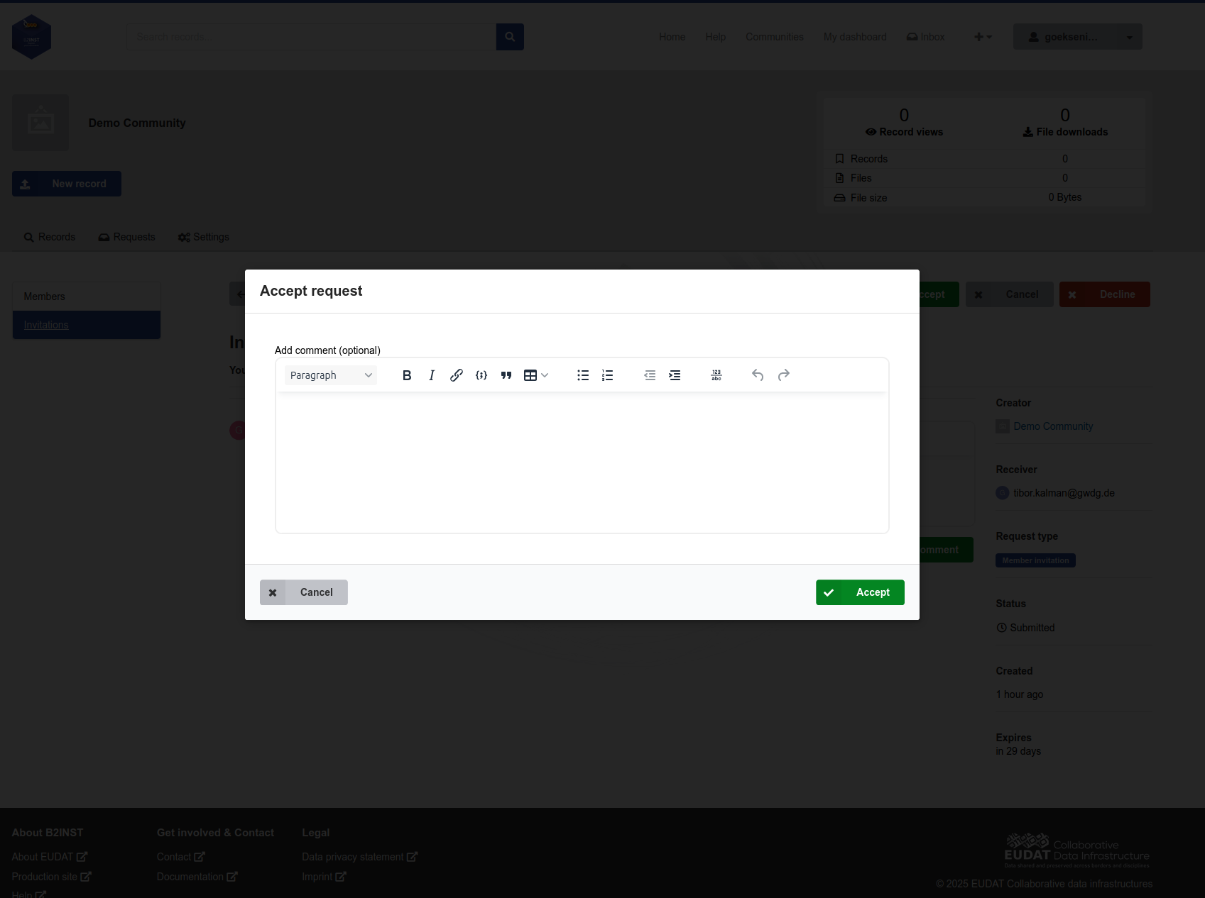The image size is (1205, 898).
Task: Click receiver tibor.kalman@gwdg.de
Action: [1064, 493]
